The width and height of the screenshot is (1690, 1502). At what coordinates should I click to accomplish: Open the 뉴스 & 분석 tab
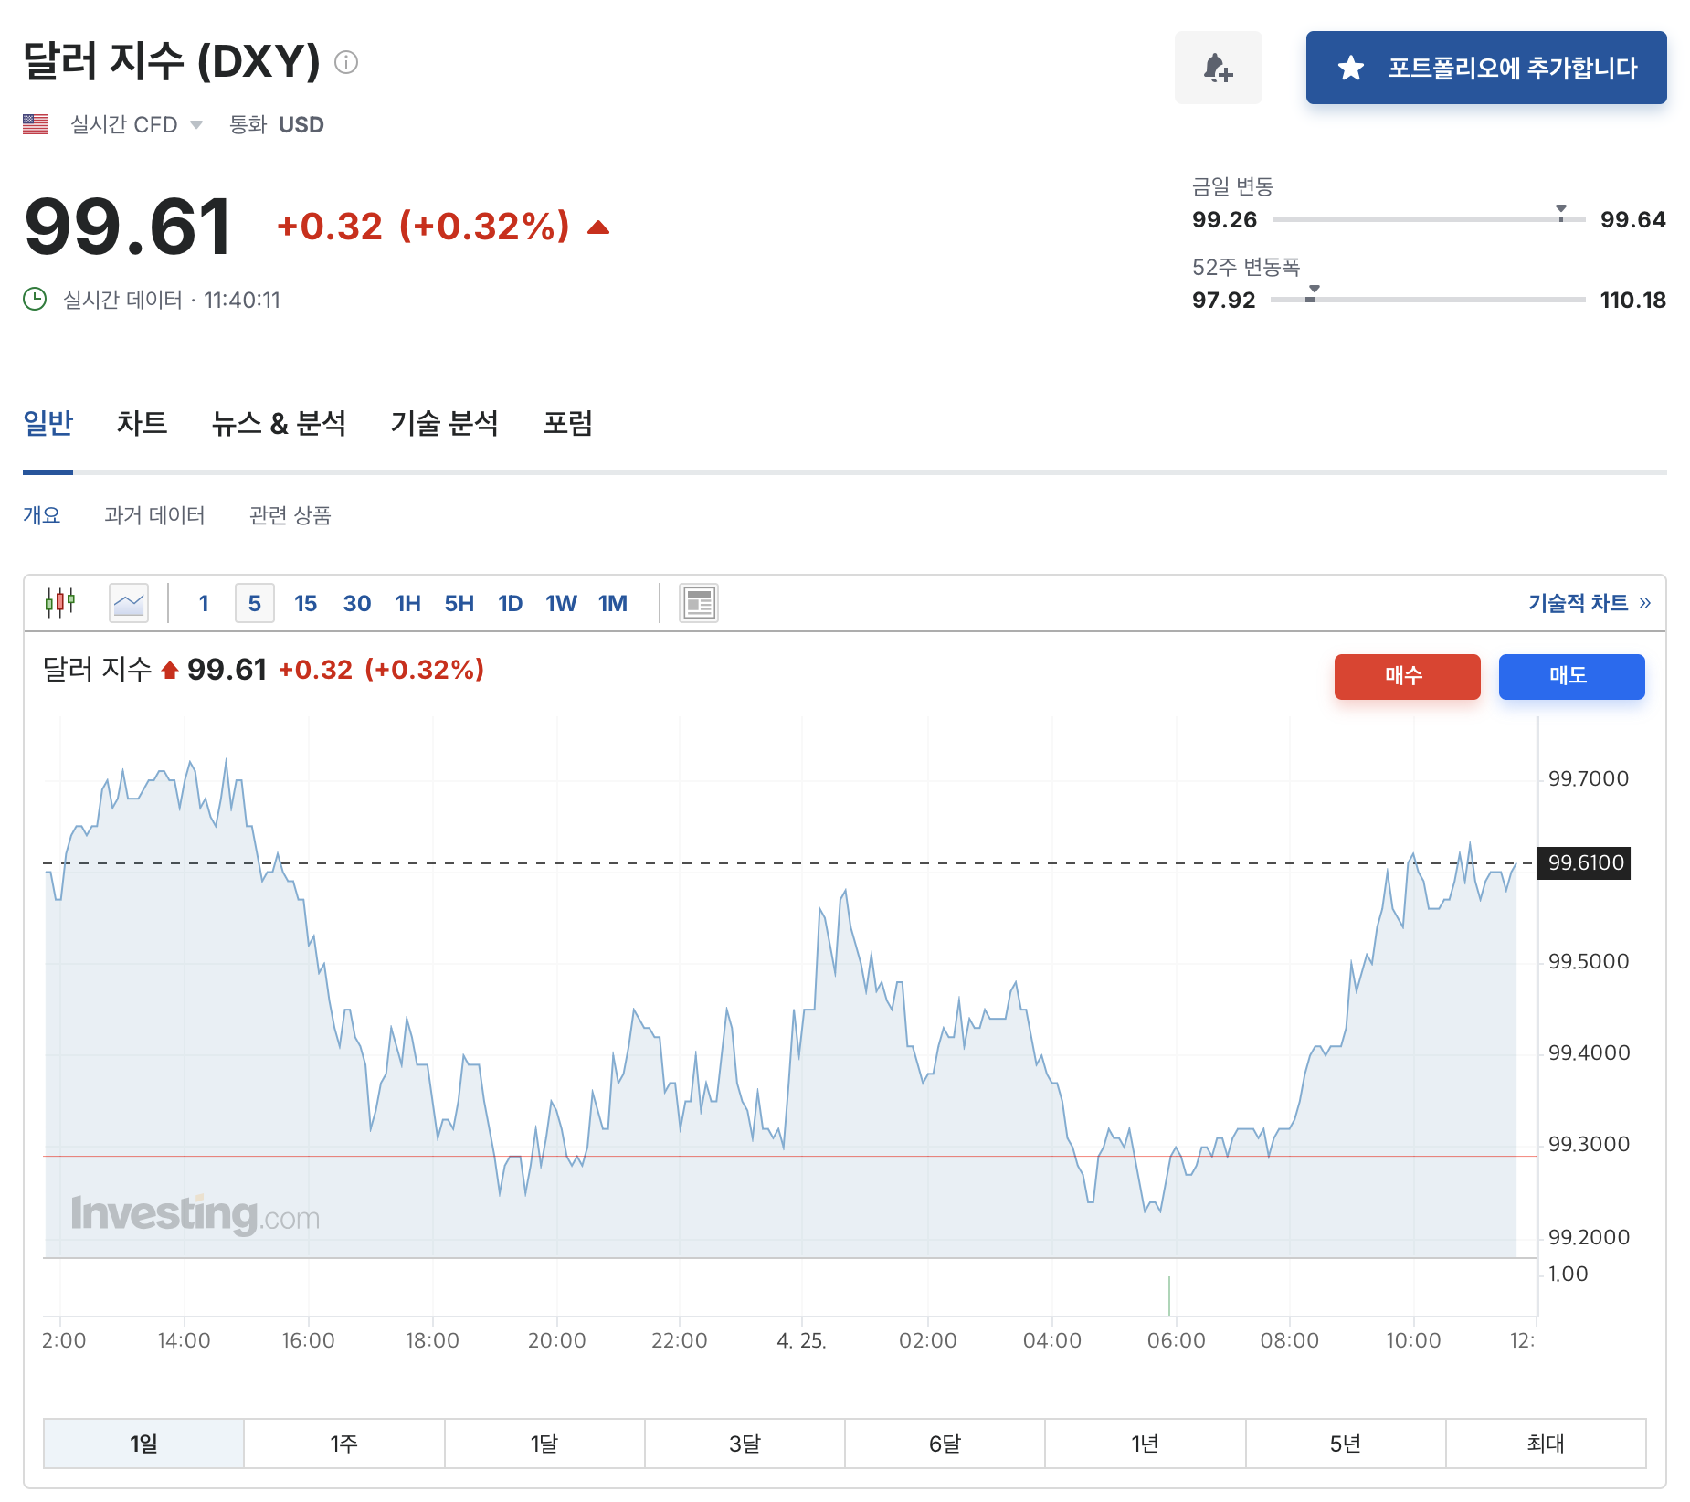click(x=279, y=423)
